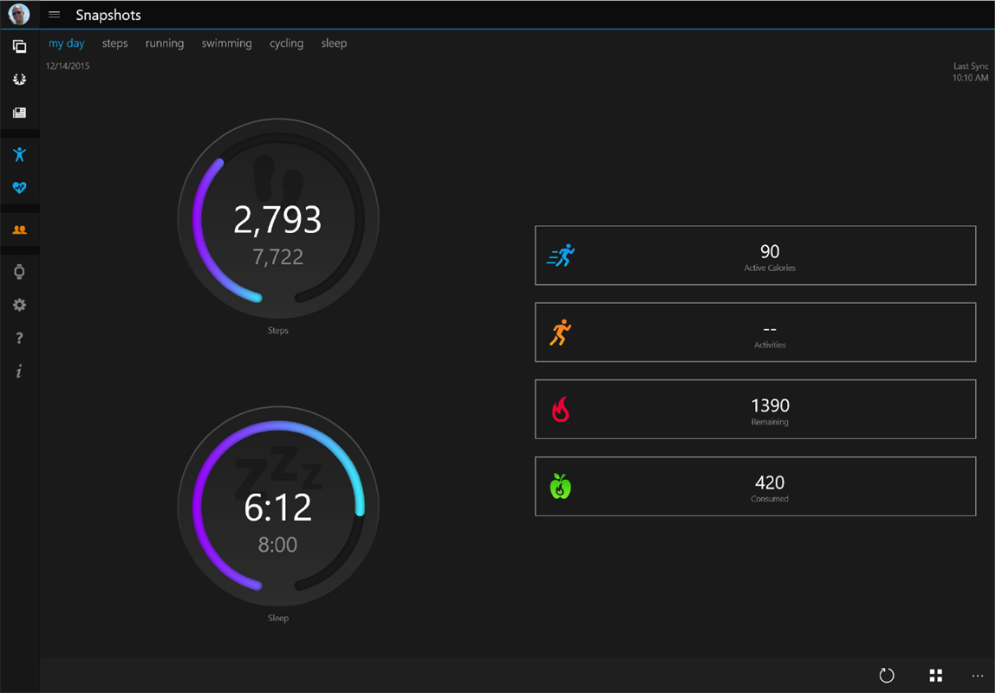
Task: Sync the Band using the refresh icon
Action: pos(887,675)
